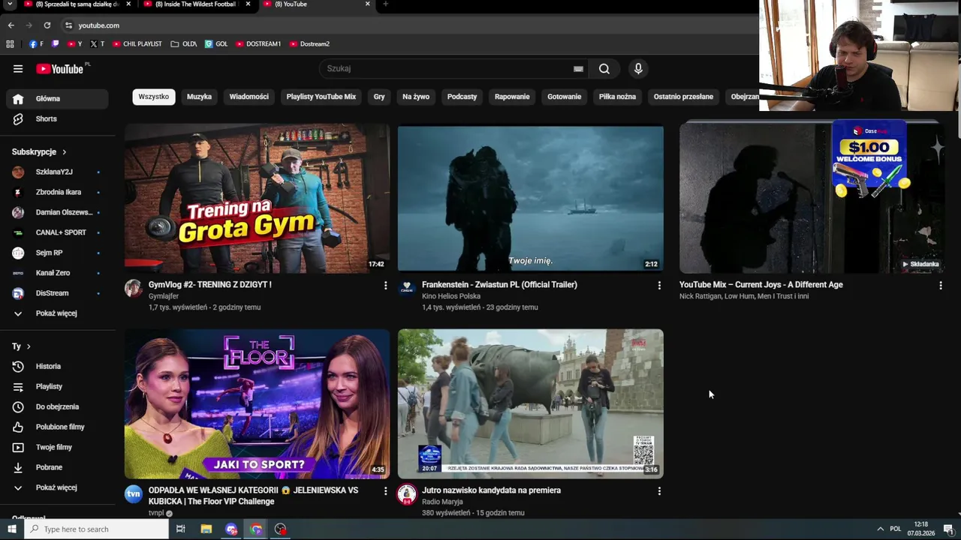Open the Ty section chevron
961x540 pixels.
tap(29, 346)
